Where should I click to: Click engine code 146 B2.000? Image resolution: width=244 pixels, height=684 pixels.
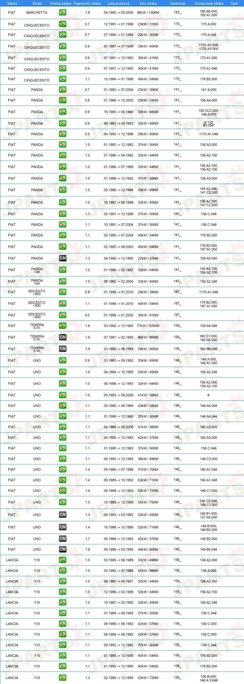(209, 539)
